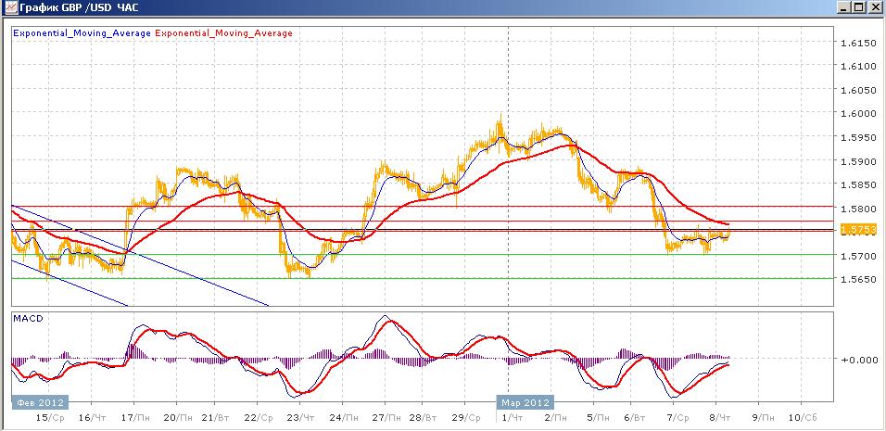Click the 7/Ср date label

[x=678, y=418]
